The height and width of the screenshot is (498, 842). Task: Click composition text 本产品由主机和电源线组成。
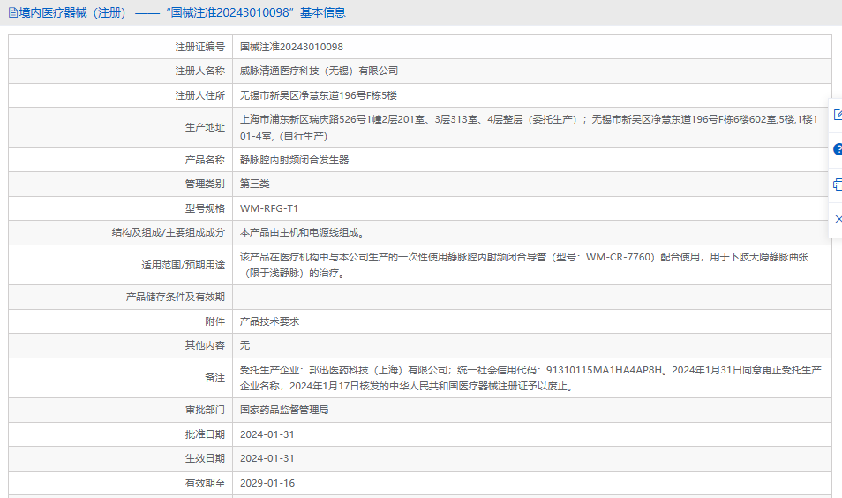click(304, 232)
